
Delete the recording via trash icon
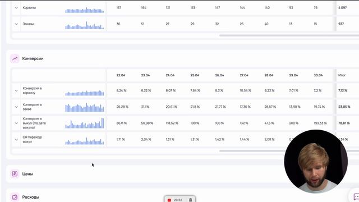point(191,200)
